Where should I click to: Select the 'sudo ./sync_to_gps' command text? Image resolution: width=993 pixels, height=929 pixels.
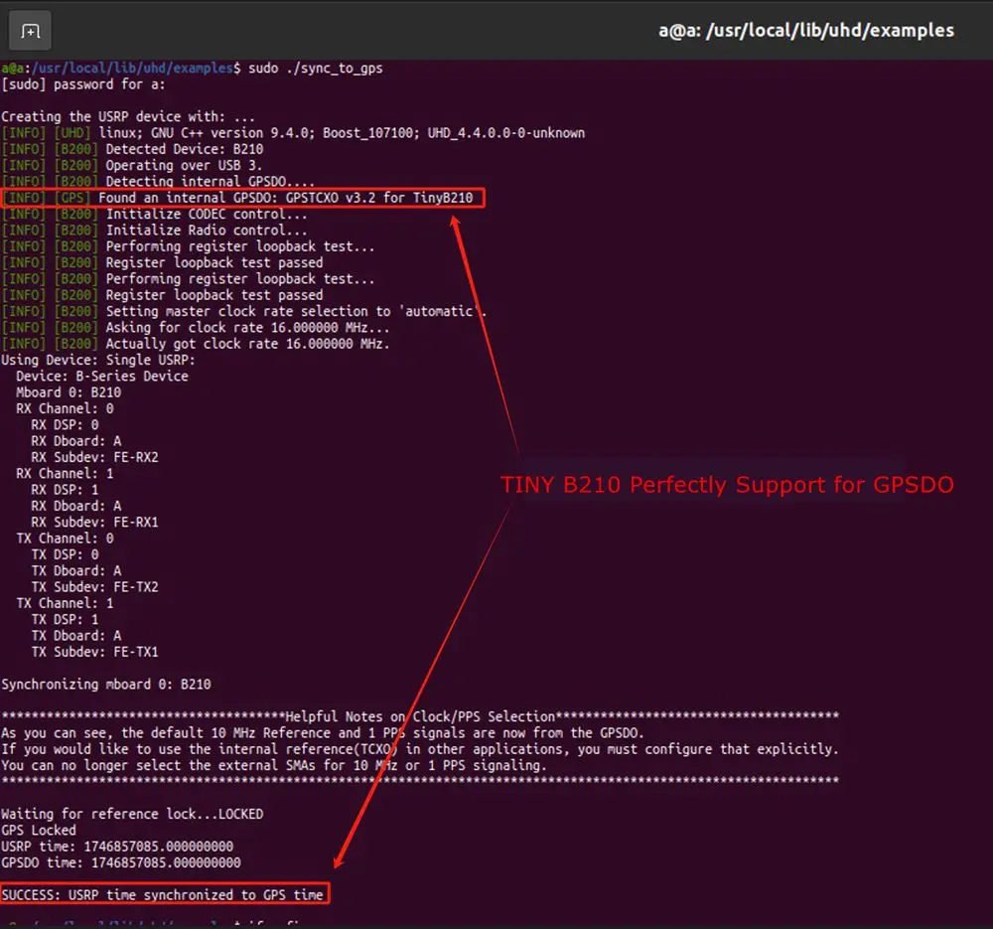point(316,68)
